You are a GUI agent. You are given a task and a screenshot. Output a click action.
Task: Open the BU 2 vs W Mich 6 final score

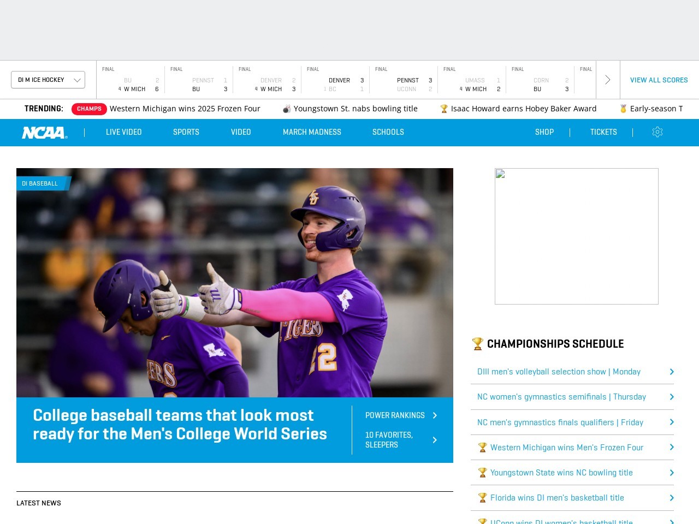point(131,80)
